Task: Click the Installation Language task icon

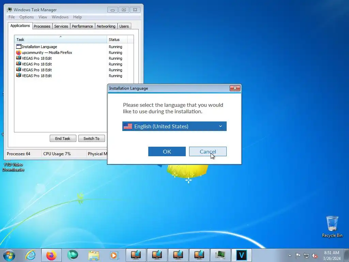Action: pyautogui.click(x=19, y=46)
